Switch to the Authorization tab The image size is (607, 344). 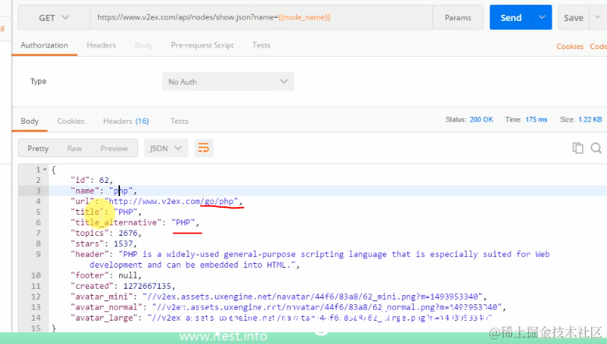tap(44, 45)
